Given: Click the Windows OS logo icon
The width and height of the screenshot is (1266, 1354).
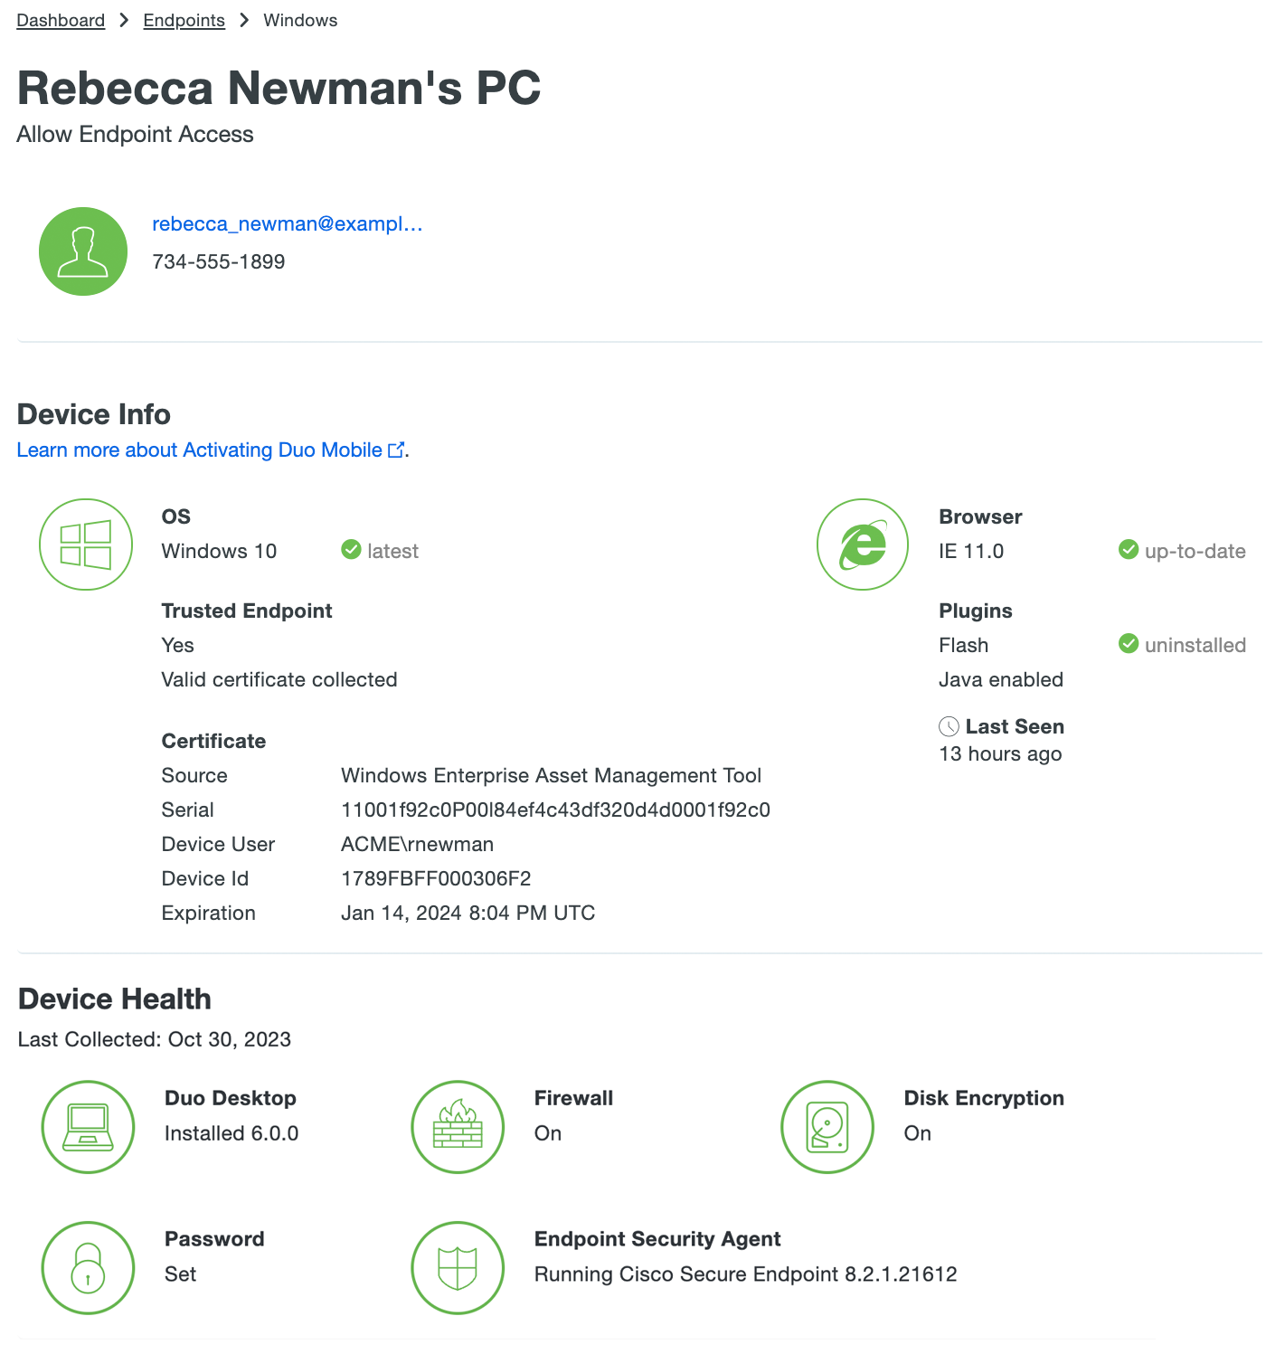Looking at the screenshot, I should coord(86,544).
